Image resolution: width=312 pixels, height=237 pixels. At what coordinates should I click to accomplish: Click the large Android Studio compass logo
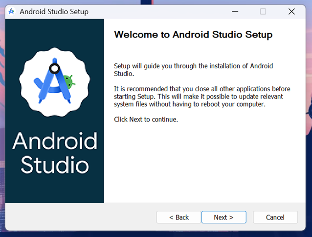pyautogui.click(x=54, y=82)
